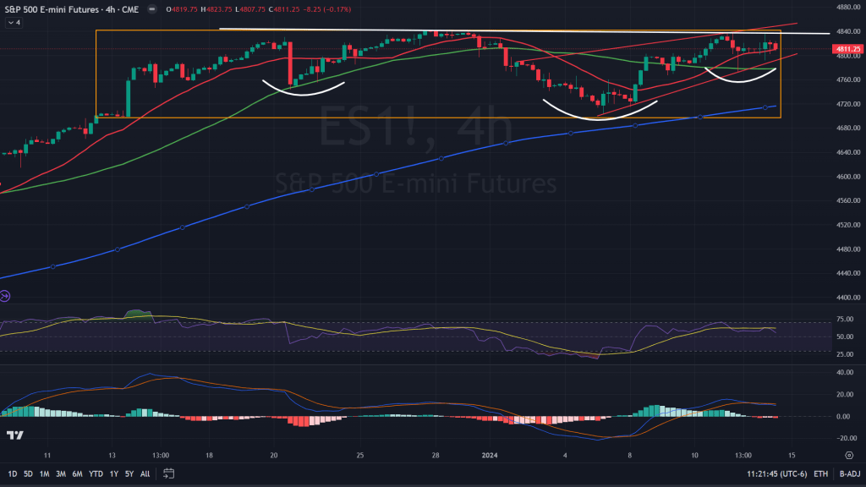The height and width of the screenshot is (487, 866).
Task: Toggle the ETH extended hours session
Action: (x=820, y=473)
